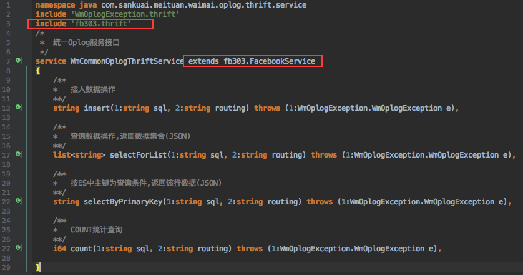523x275 pixels.
Task: Click the package name com.sankuai.meituan.waimai.oplog.thrift.service
Action: pyautogui.click(x=204, y=5)
